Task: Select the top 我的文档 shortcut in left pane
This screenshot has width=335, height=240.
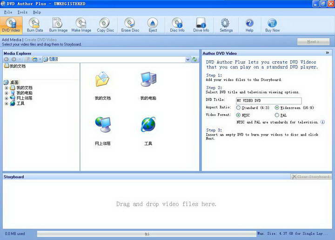Action: pyautogui.click(x=15, y=66)
